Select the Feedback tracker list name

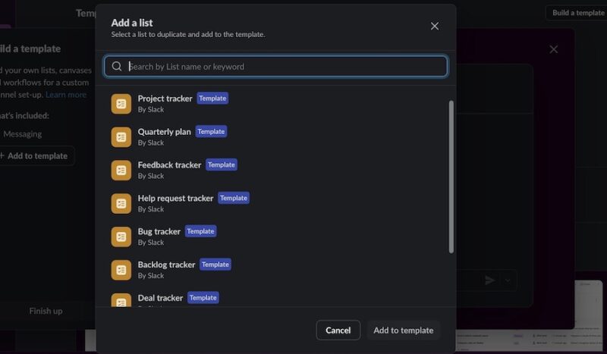169,164
